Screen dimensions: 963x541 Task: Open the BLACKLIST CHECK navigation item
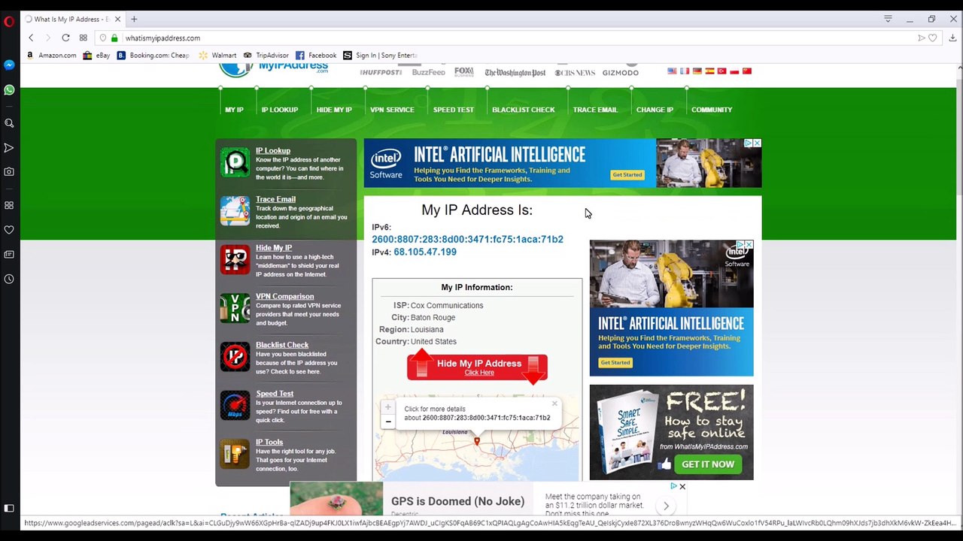524,110
